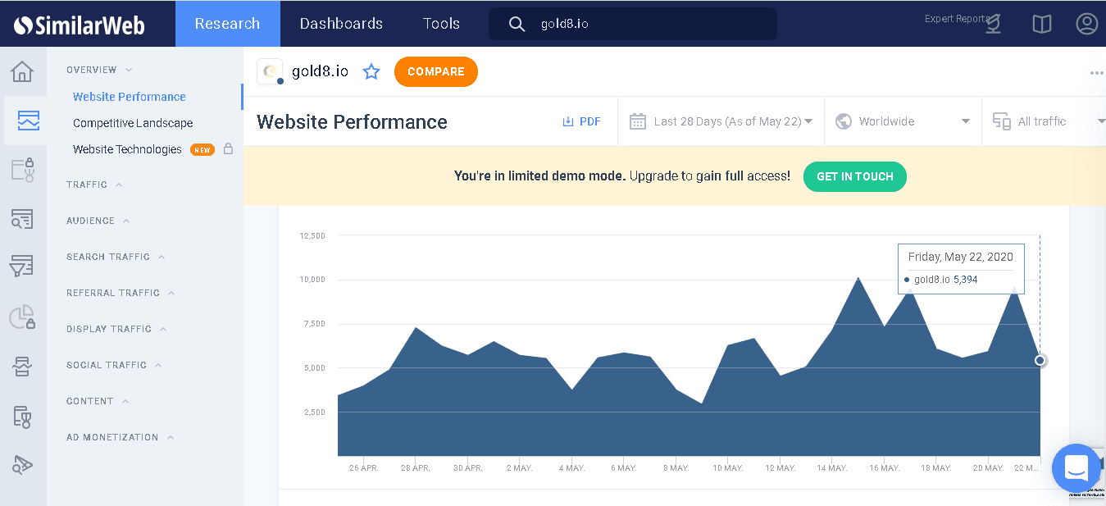Select Competitive Landscape in sidebar
Image resolution: width=1106 pixels, height=506 pixels.
(133, 123)
